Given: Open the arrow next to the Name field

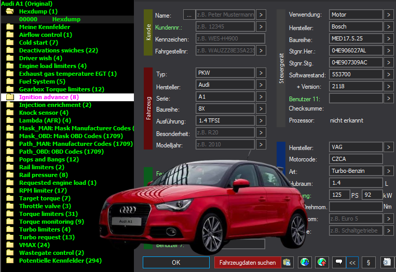Looking at the screenshot, I should point(261,15).
